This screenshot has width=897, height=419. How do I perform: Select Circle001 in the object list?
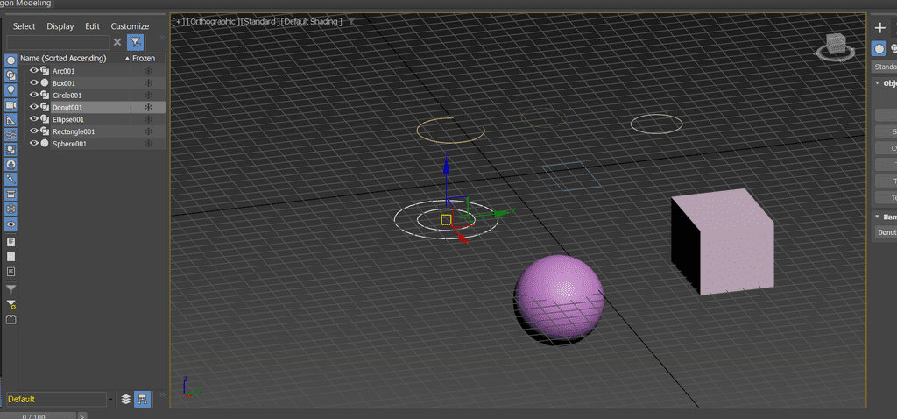pyautogui.click(x=67, y=96)
